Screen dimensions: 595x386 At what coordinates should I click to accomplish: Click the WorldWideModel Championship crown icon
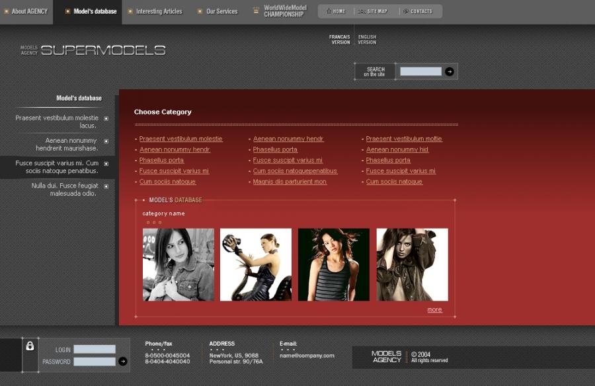click(256, 11)
